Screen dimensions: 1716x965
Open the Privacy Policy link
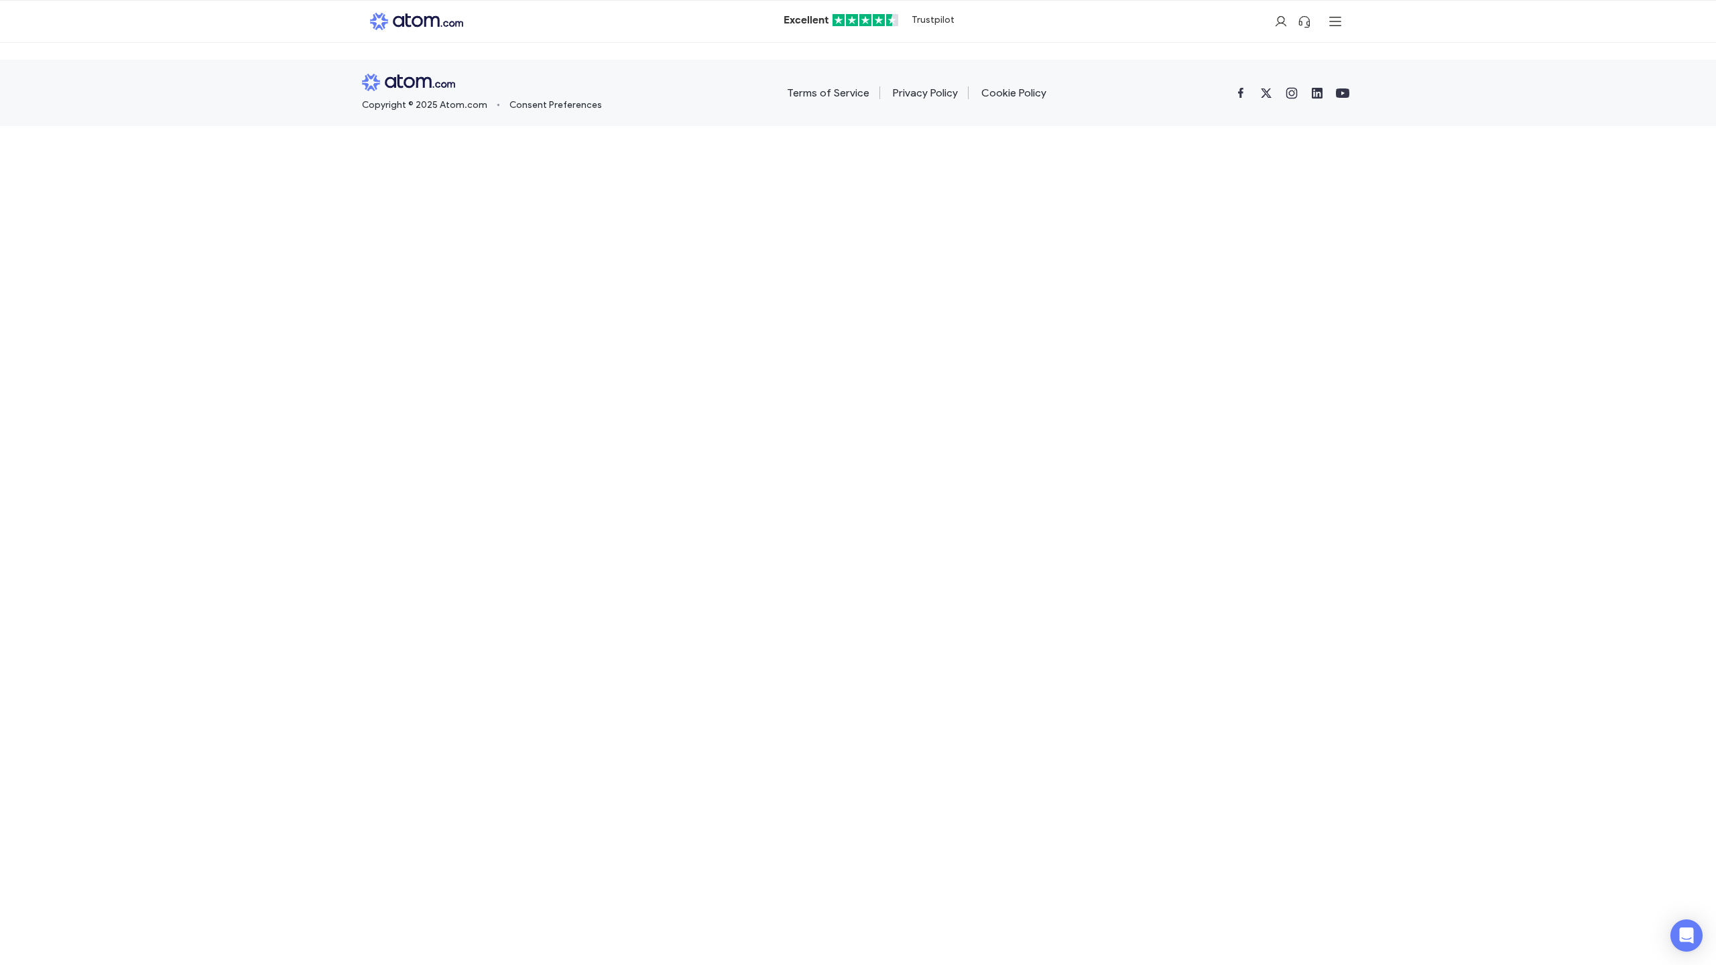[924, 93]
